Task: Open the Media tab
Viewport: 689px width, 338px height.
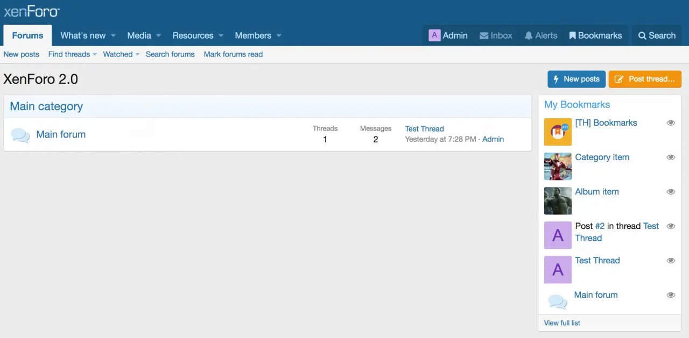Action: click(139, 35)
